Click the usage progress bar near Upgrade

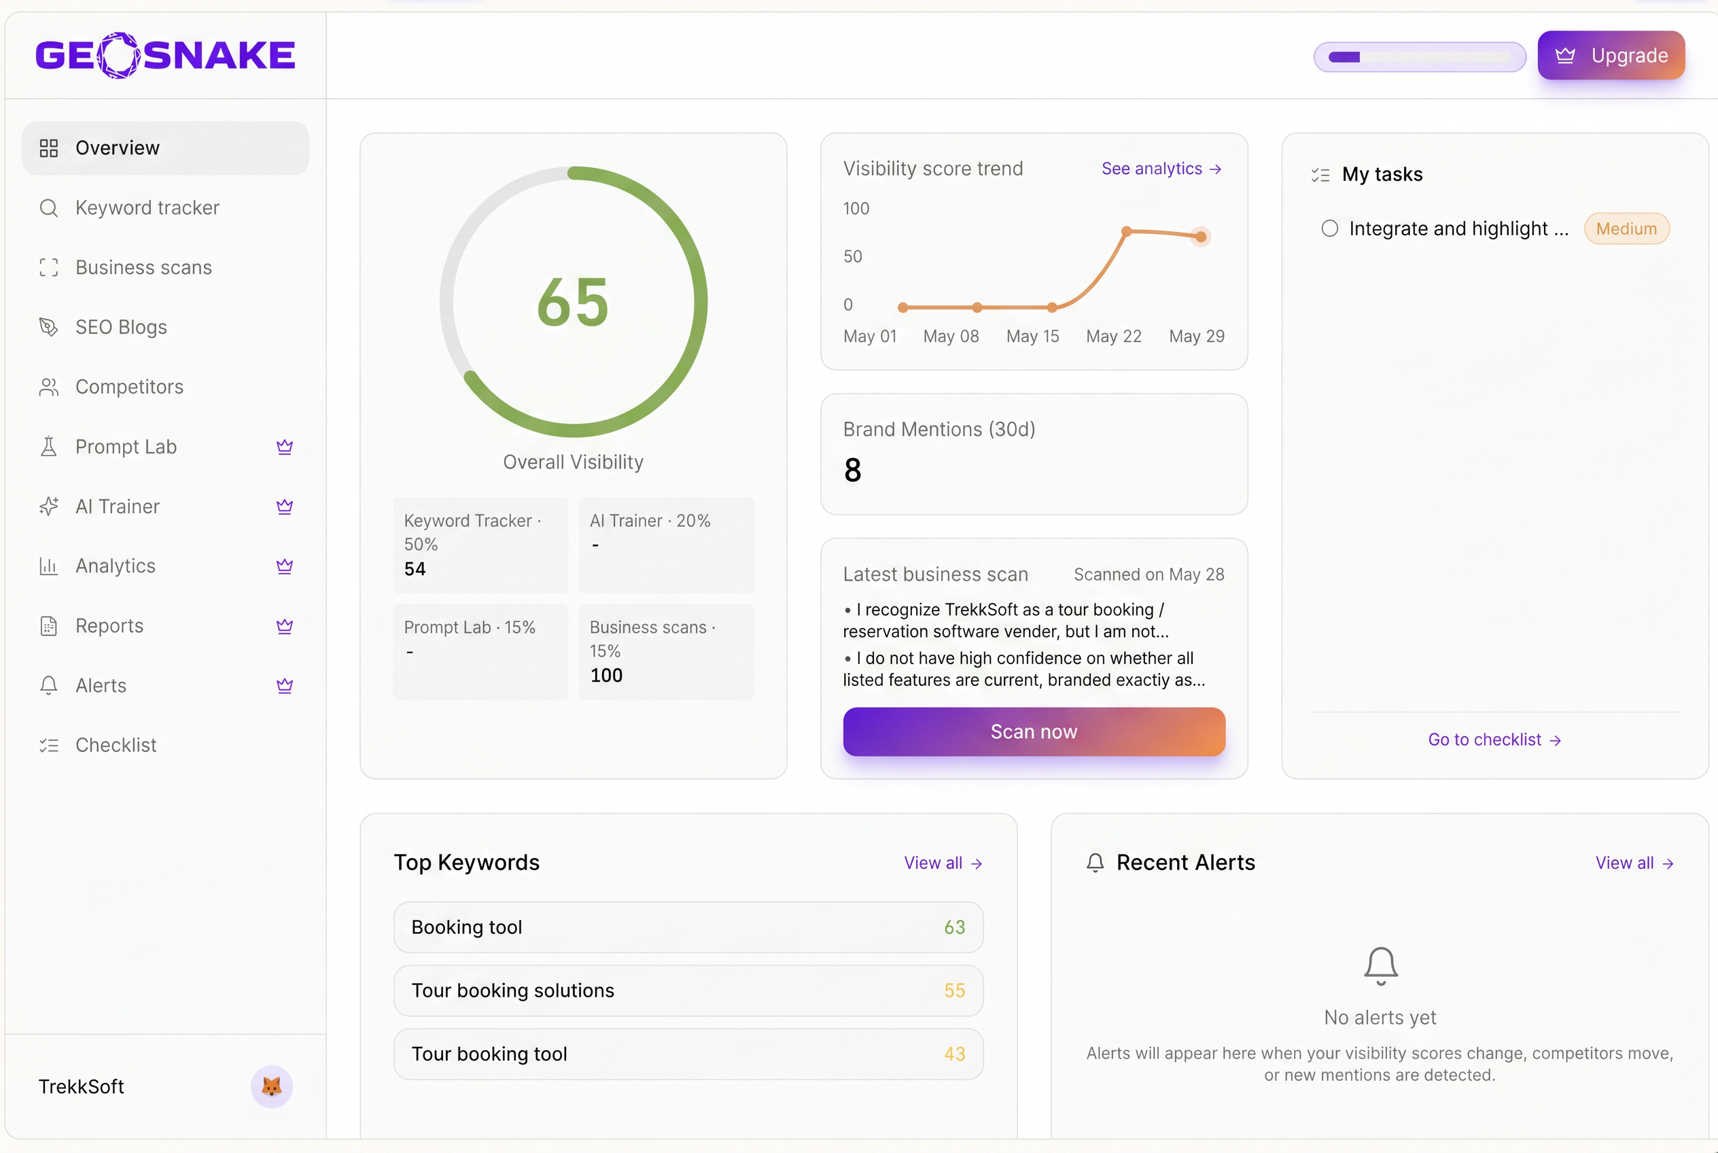tap(1420, 56)
